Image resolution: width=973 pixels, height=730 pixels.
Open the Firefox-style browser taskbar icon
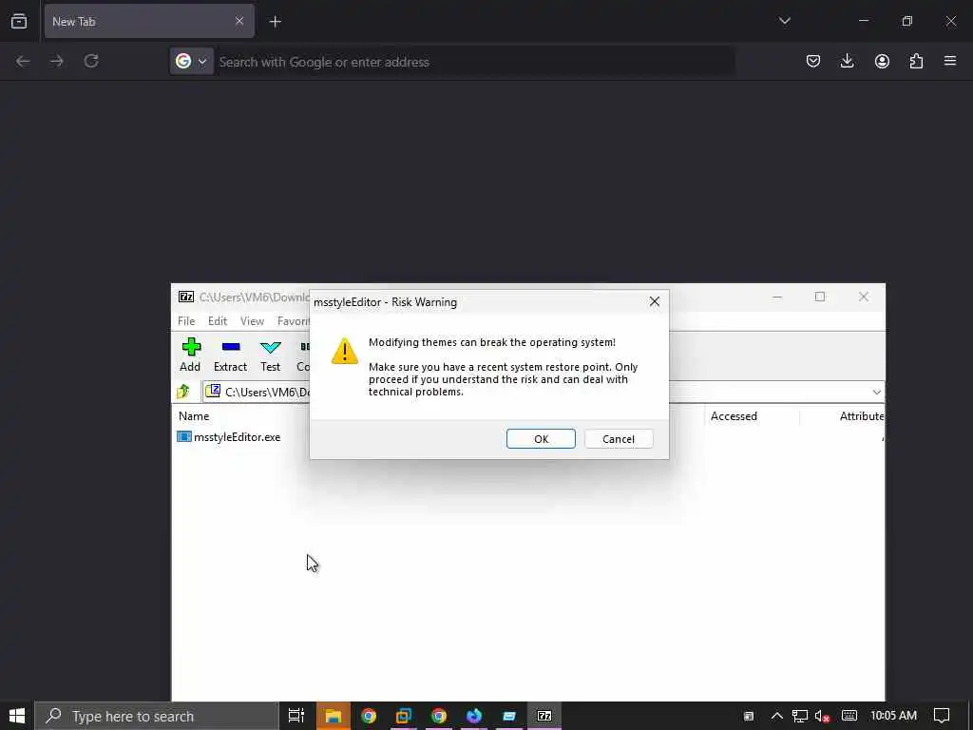point(474,716)
